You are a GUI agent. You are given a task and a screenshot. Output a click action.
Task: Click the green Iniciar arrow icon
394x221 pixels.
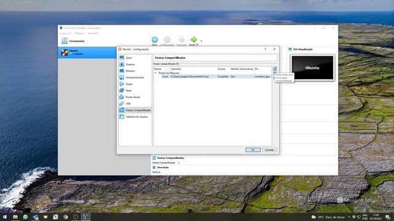(193, 39)
